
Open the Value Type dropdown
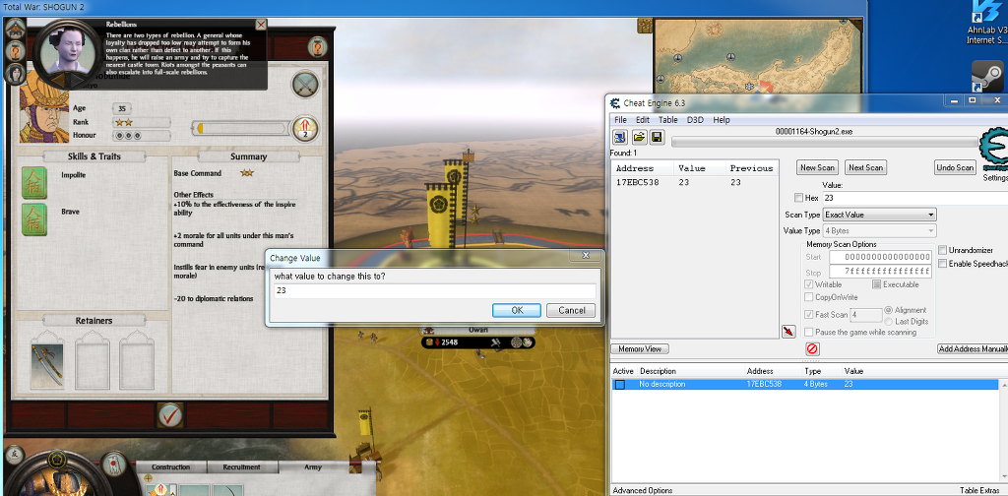(x=879, y=230)
